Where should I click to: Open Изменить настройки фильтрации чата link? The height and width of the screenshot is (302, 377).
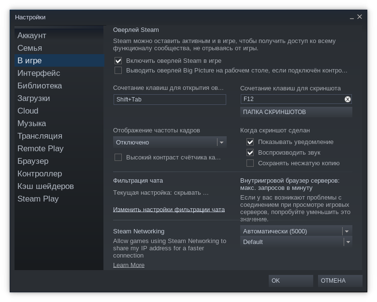(169, 209)
